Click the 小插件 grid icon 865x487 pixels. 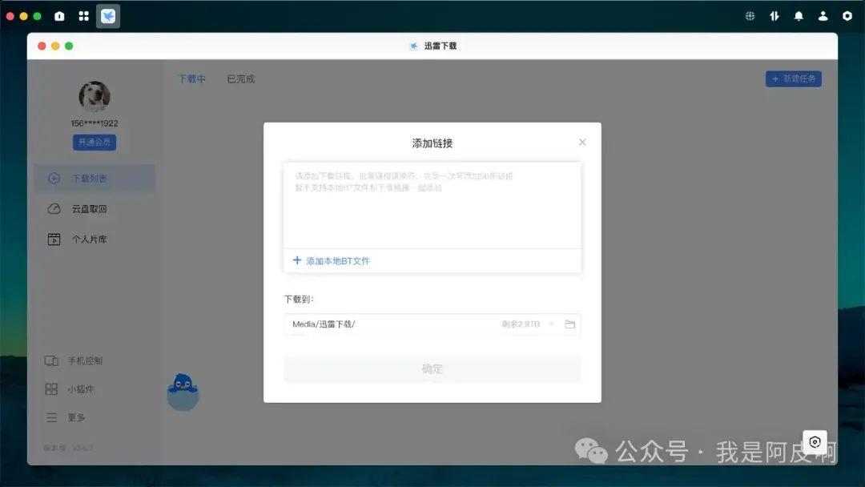click(51, 389)
